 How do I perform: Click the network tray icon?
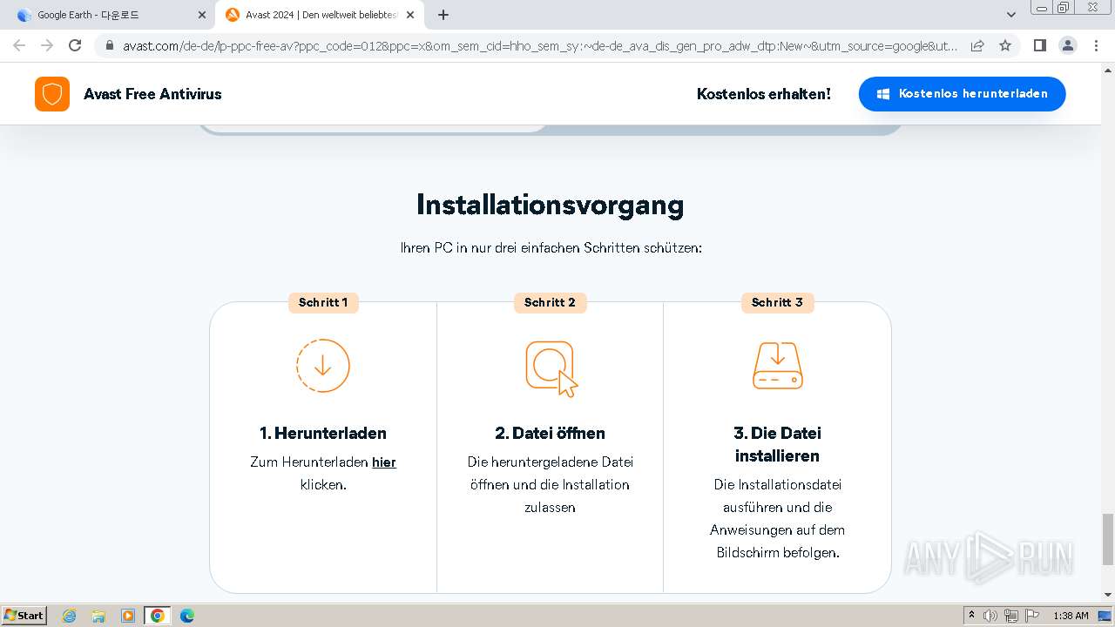click(1011, 616)
